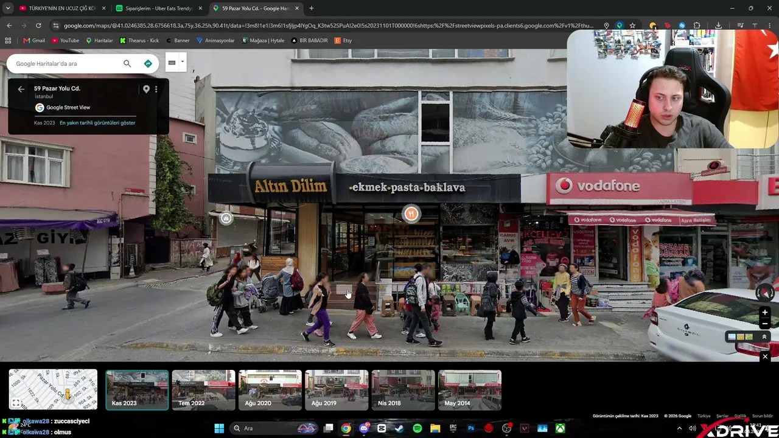Click the red Tp extension icon

point(668,26)
